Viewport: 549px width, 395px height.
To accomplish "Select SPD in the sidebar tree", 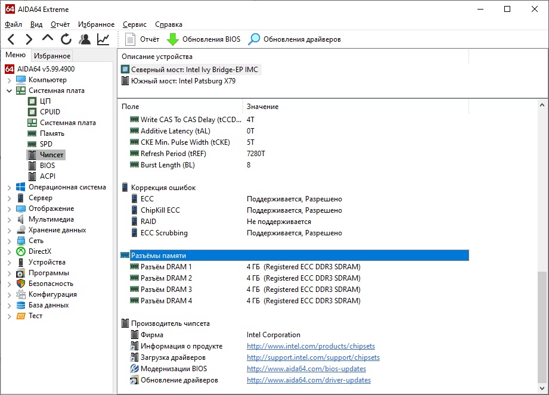I will (46, 144).
